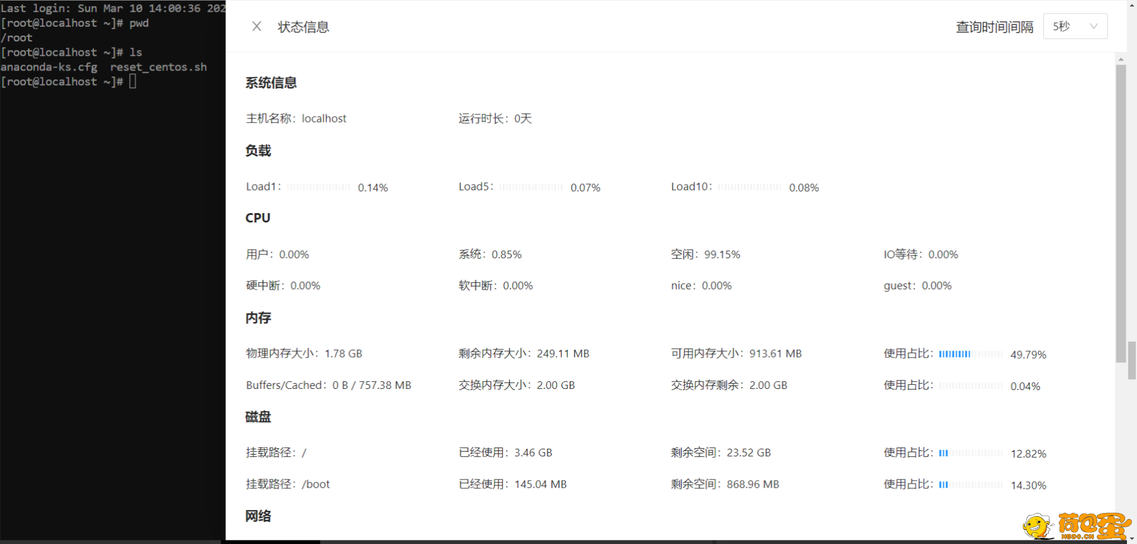Select 空闲: 99.15% CPU value
This screenshot has height=544, width=1137.
pyautogui.click(x=706, y=255)
